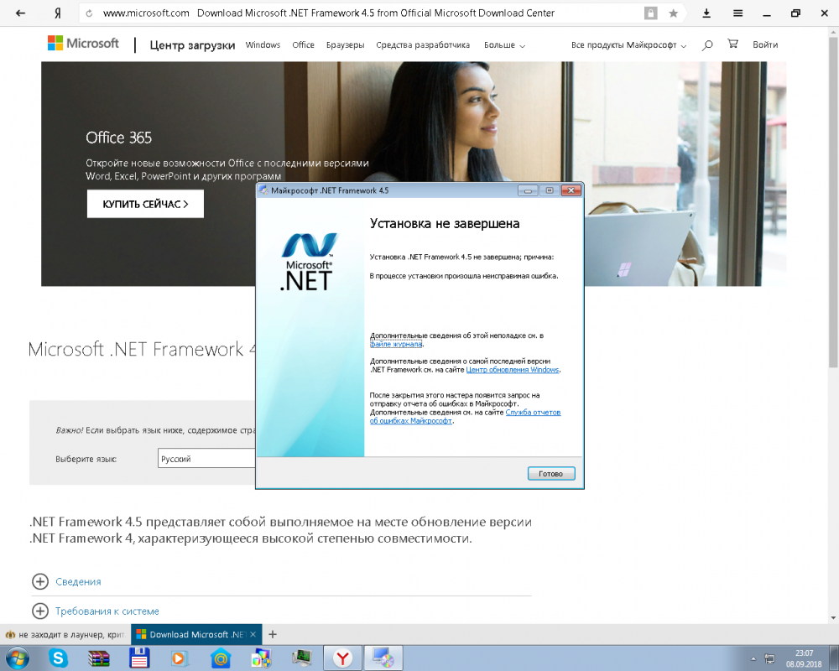
Task: Reload the page with the refresh icon
Action: coord(89,13)
